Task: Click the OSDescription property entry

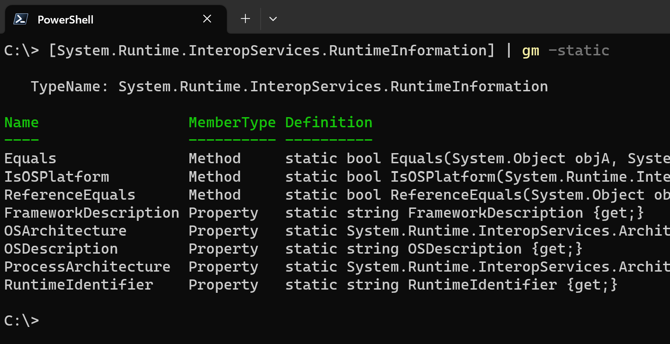Action: click(x=61, y=249)
